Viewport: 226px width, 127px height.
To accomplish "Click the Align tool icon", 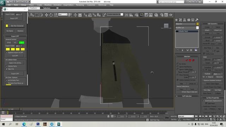I will pyautogui.click(x=131, y=15).
